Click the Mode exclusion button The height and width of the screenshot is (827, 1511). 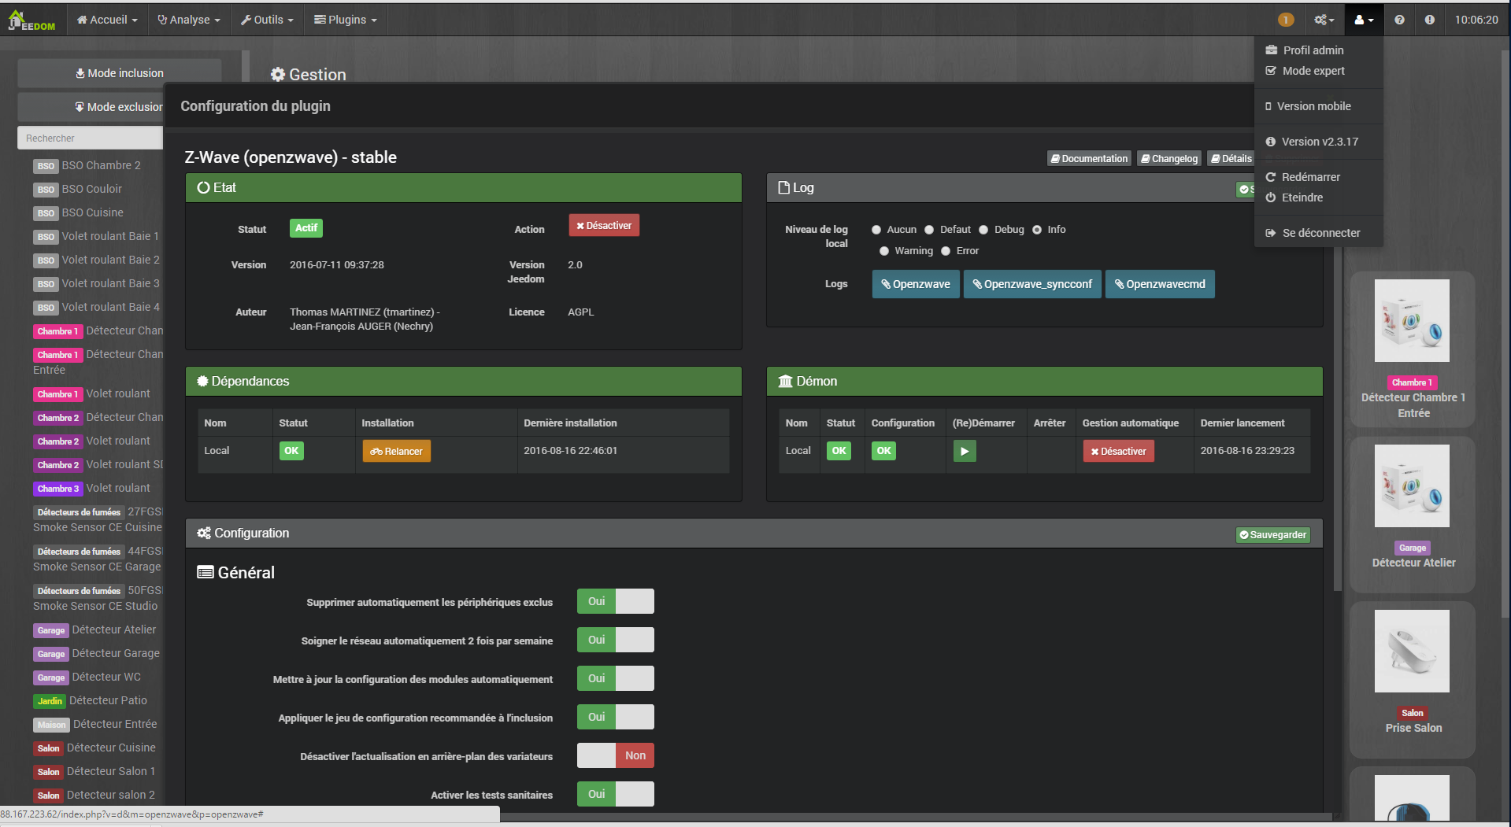pyautogui.click(x=90, y=107)
